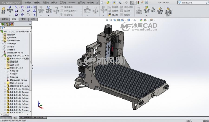Viewport: 209px width, 122px height.
Task: Open the ConfigurationManager tab icon
Action: click(x=7, y=24)
